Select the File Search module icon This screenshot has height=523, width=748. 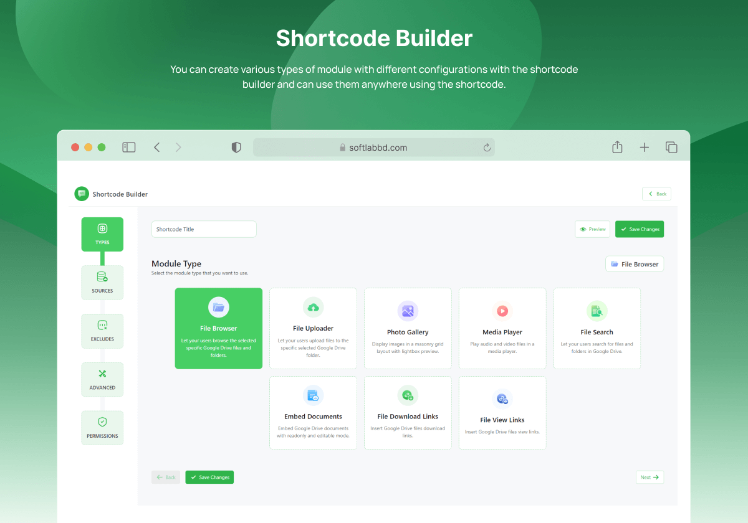[597, 311]
